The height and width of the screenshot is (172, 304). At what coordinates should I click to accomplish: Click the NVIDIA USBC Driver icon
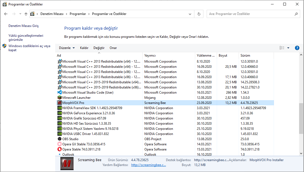(60, 134)
